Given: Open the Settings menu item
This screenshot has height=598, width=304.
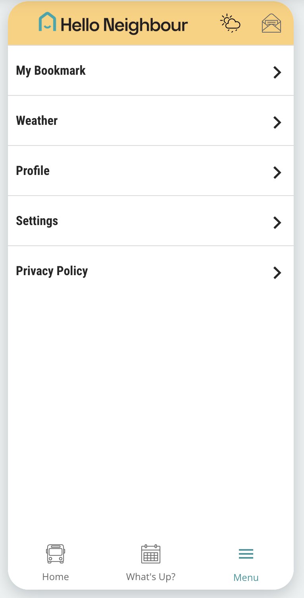Looking at the screenshot, I should [x=37, y=221].
